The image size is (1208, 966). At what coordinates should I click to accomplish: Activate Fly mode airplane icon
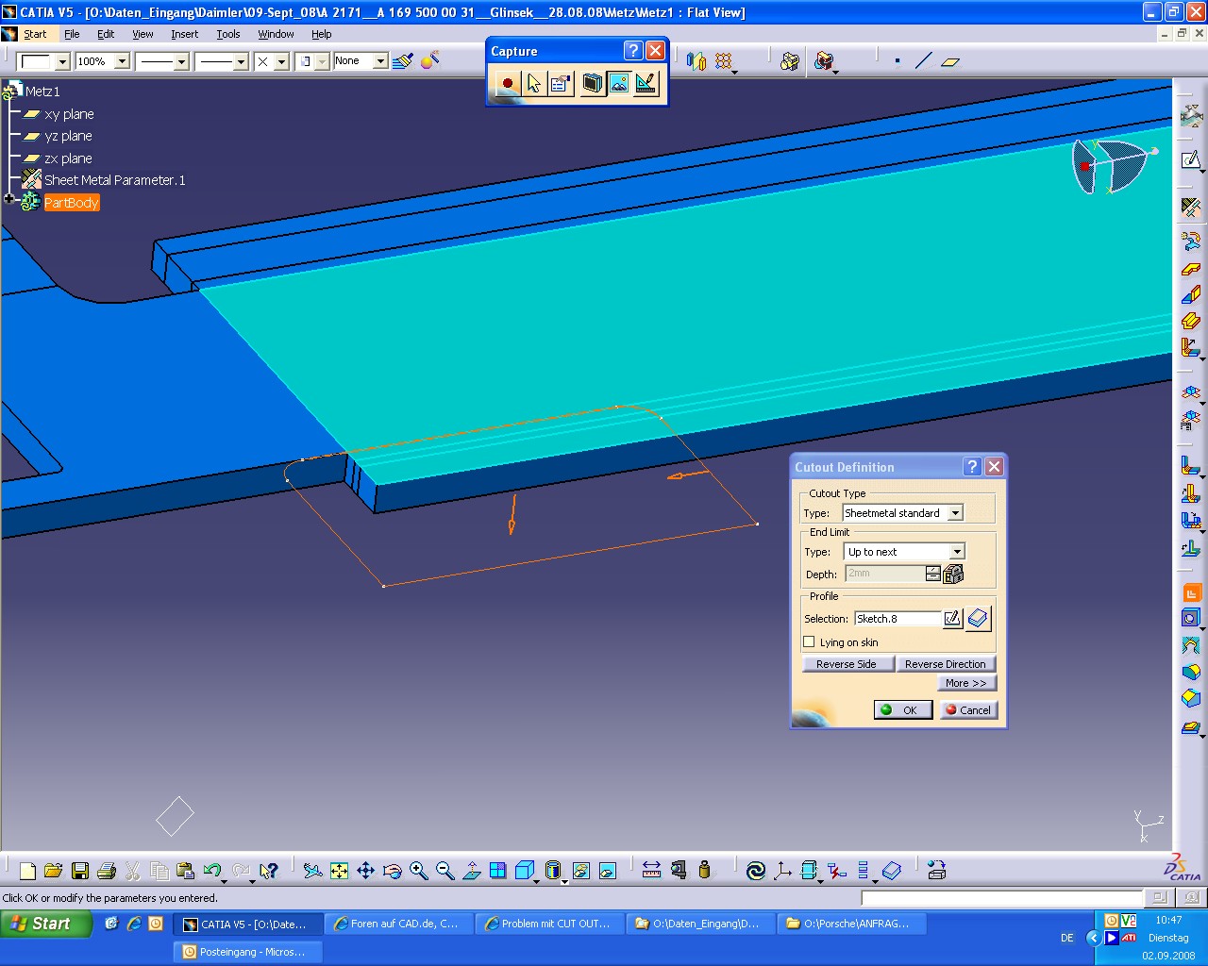coord(312,871)
